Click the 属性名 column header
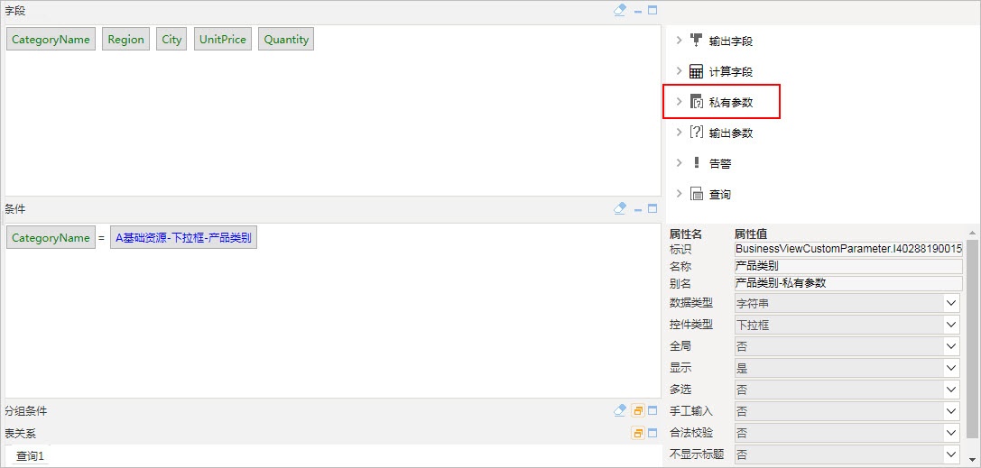Image resolution: width=981 pixels, height=468 pixels. click(x=686, y=234)
